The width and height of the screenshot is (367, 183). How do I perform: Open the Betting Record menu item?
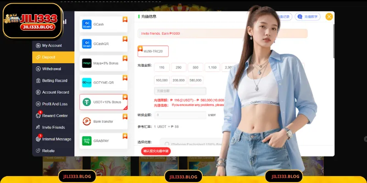(53, 81)
